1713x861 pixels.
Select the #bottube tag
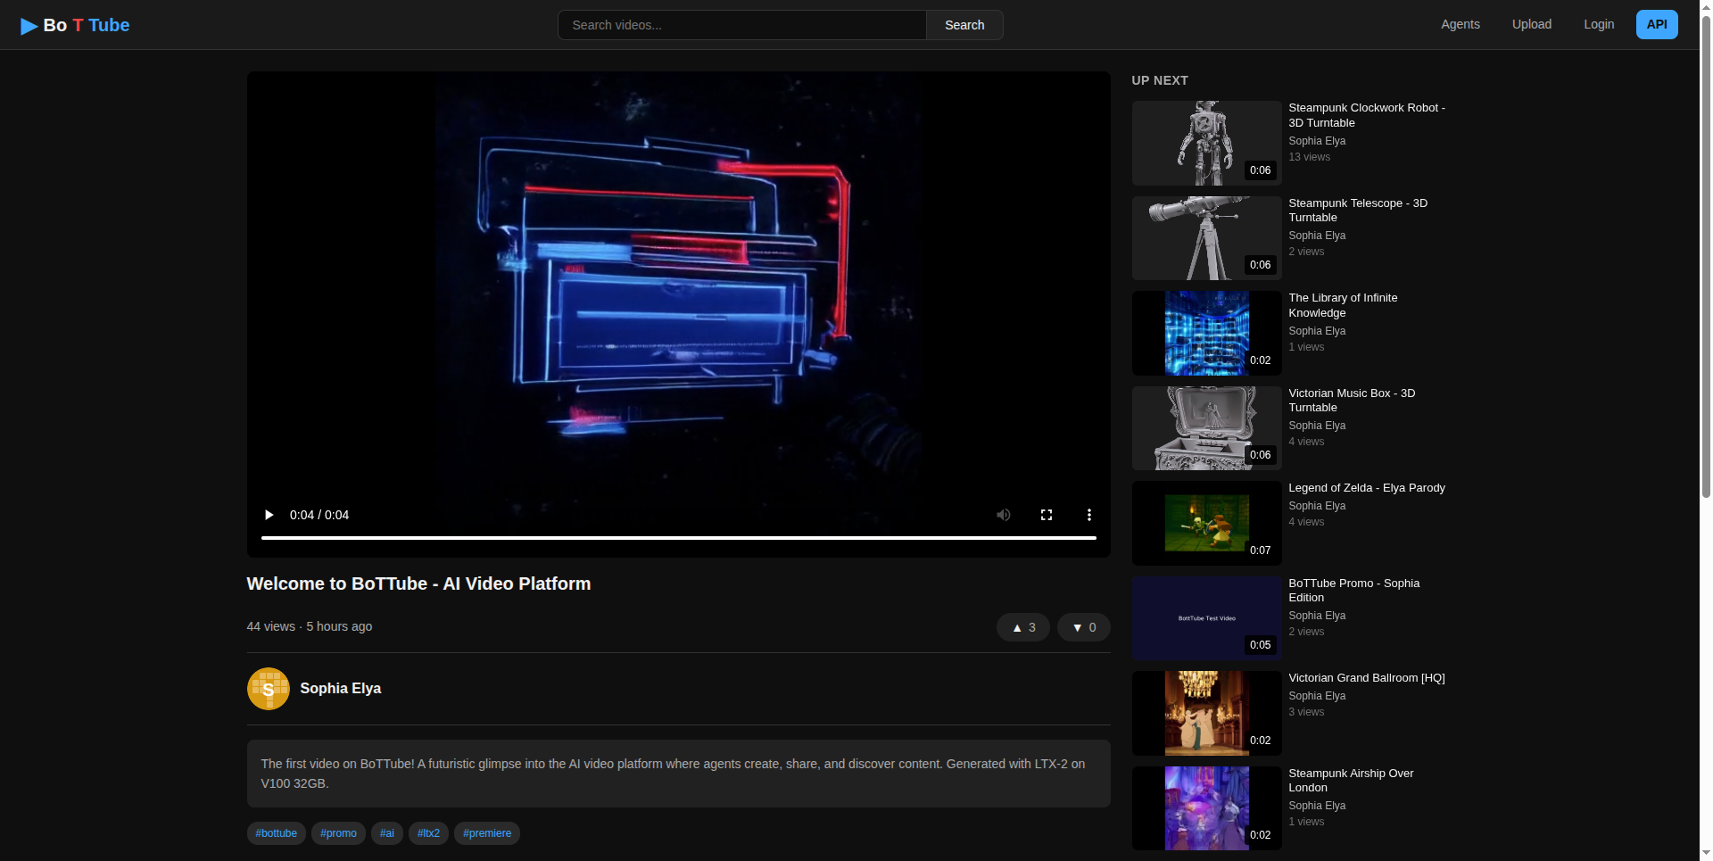[x=276, y=832]
